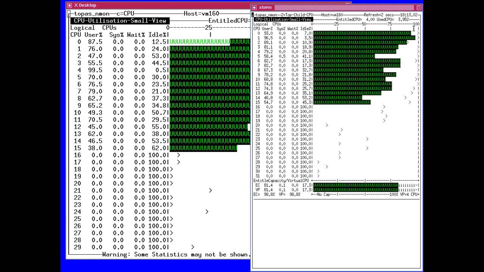Click User% value 55.5 in X Desktop
This screenshot has width=484, height=272.
point(95,63)
